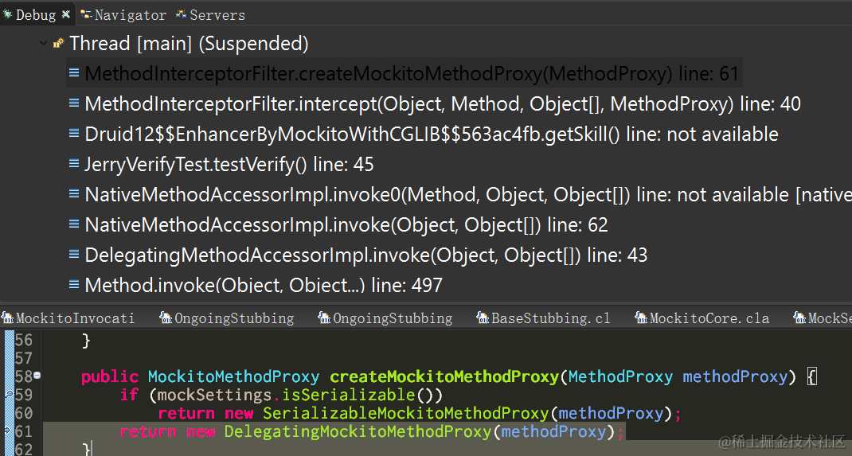The height and width of the screenshot is (456, 852).
Task: Collapse method fold at line 58
Action: [x=37, y=375]
